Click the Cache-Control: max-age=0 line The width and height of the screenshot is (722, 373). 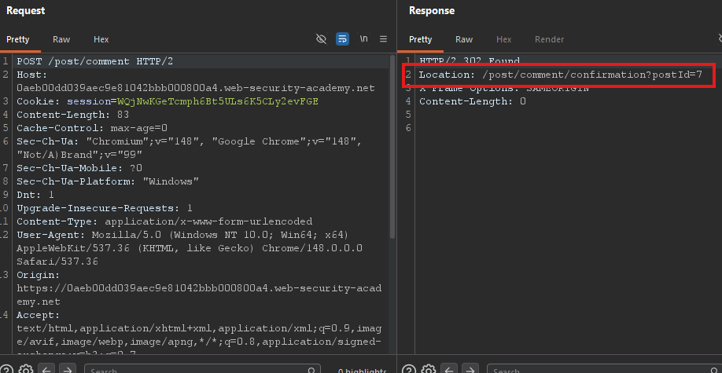pos(92,128)
